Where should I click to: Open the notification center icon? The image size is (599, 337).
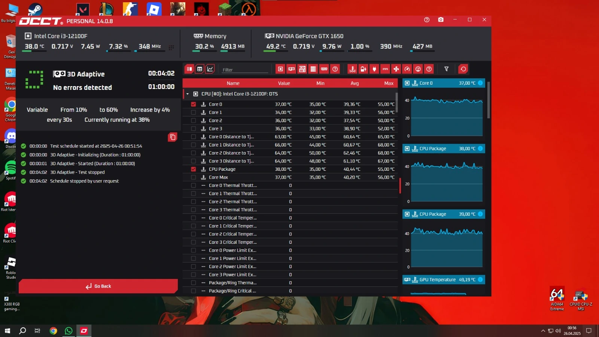click(x=589, y=331)
